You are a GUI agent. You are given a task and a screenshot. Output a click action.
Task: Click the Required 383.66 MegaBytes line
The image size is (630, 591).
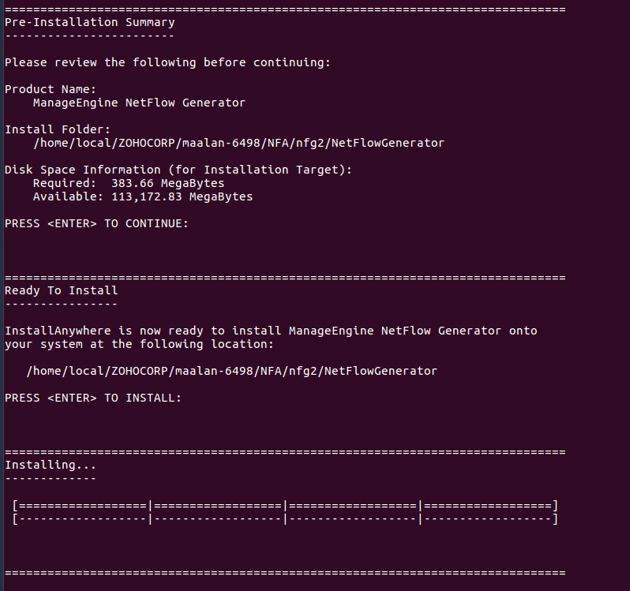point(129,183)
